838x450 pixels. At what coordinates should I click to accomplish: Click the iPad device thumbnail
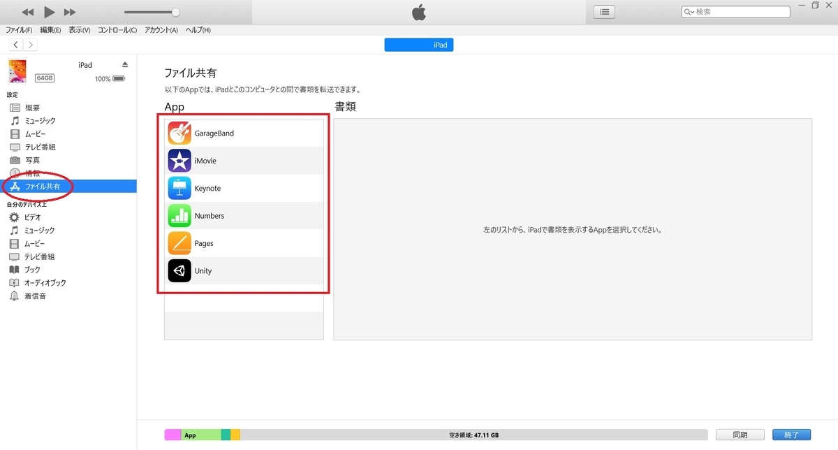[18, 71]
